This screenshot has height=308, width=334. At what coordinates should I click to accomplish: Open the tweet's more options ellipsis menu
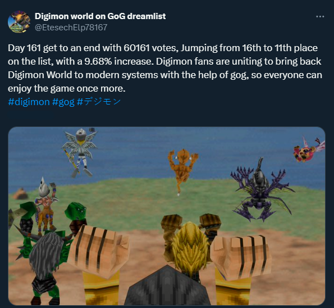click(320, 16)
